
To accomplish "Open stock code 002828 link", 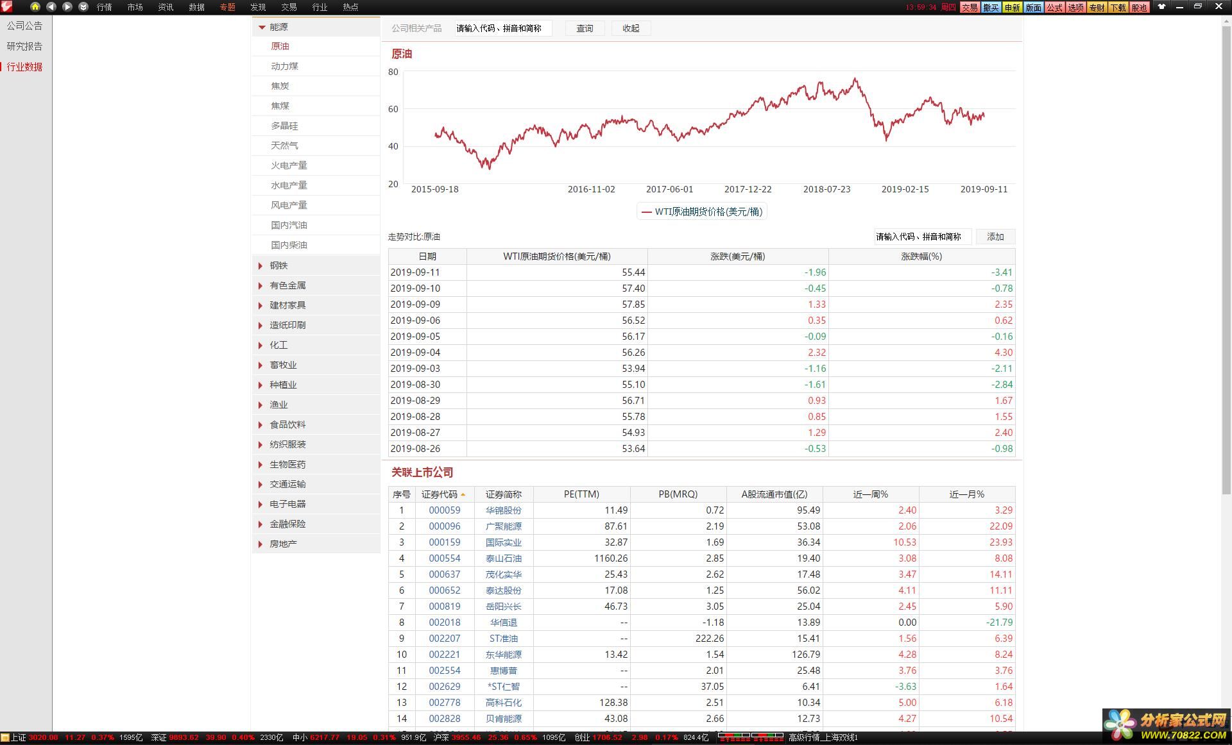I will click(445, 719).
